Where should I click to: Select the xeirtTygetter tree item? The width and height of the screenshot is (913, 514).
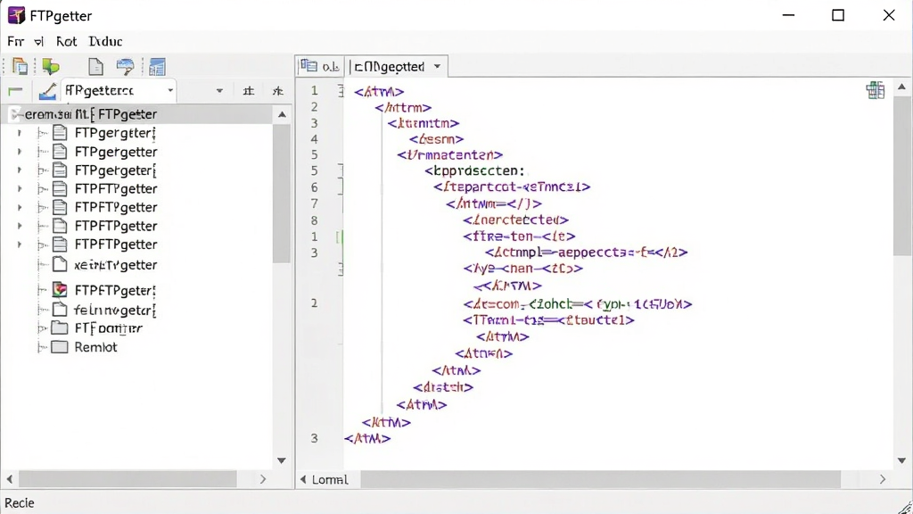(115, 265)
